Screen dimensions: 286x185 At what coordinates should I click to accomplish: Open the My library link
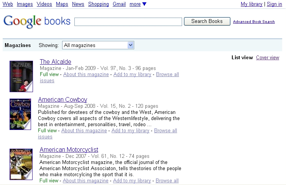pos(251,4)
